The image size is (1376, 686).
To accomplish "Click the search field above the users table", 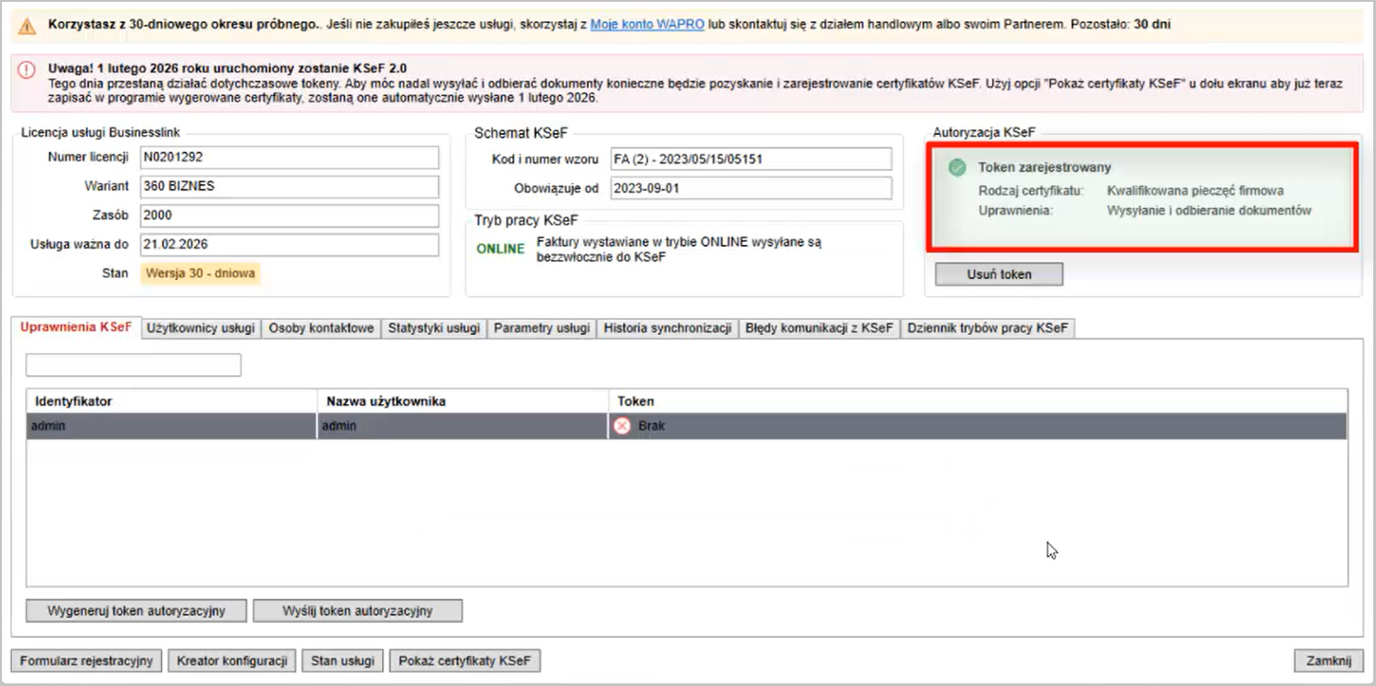I will click(133, 365).
